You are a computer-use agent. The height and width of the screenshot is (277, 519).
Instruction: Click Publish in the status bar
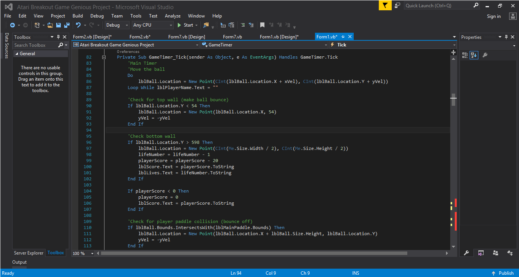(503, 273)
